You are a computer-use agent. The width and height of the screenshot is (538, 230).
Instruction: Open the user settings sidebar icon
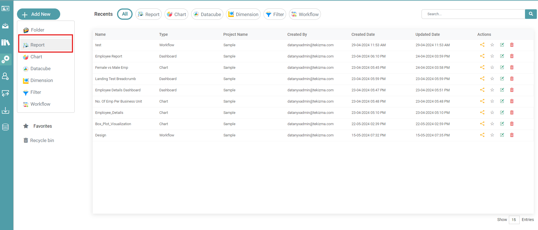pyautogui.click(x=5, y=76)
